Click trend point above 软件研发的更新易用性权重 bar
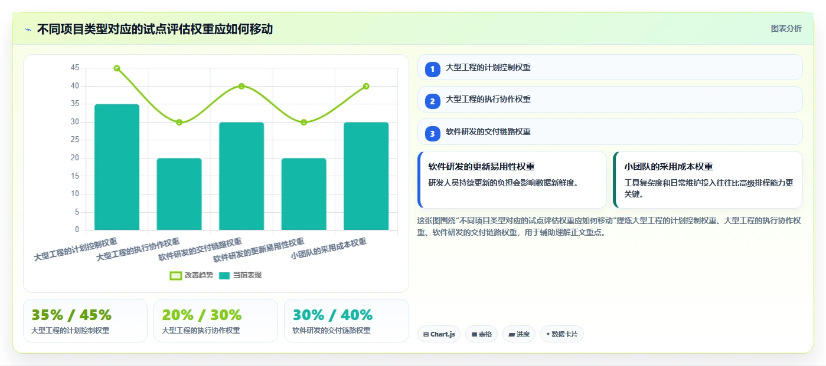The height and width of the screenshot is (366, 826). click(x=304, y=122)
